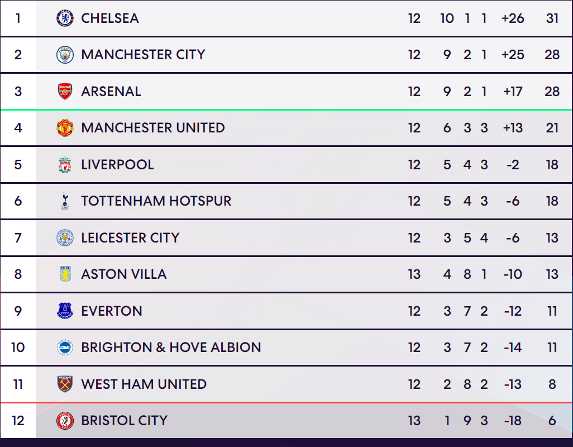573x447 pixels.
Task: Click the Everton club crest
Action: (x=65, y=311)
